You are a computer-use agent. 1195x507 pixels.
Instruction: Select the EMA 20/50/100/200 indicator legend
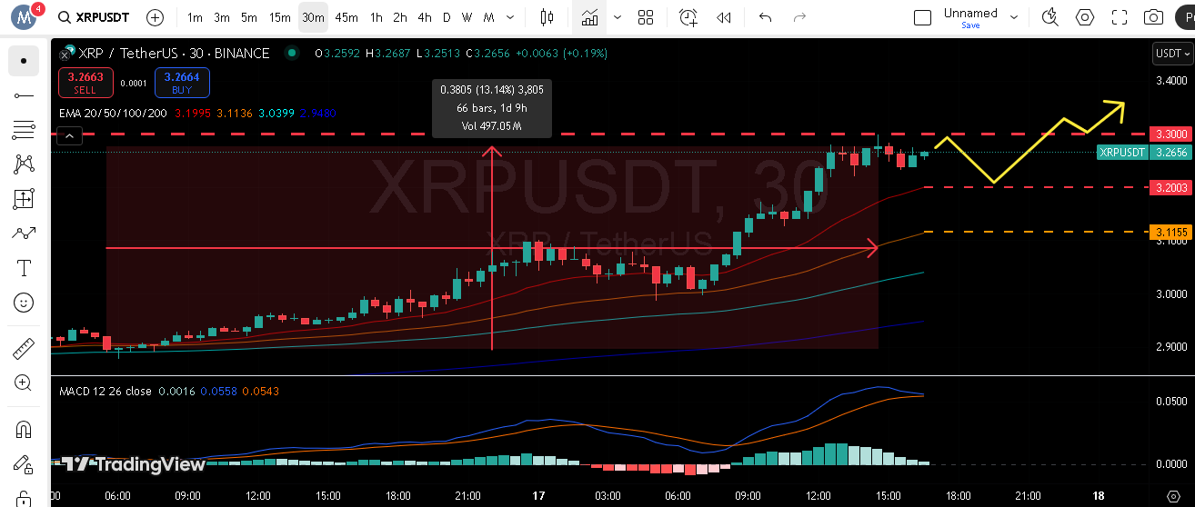(114, 113)
